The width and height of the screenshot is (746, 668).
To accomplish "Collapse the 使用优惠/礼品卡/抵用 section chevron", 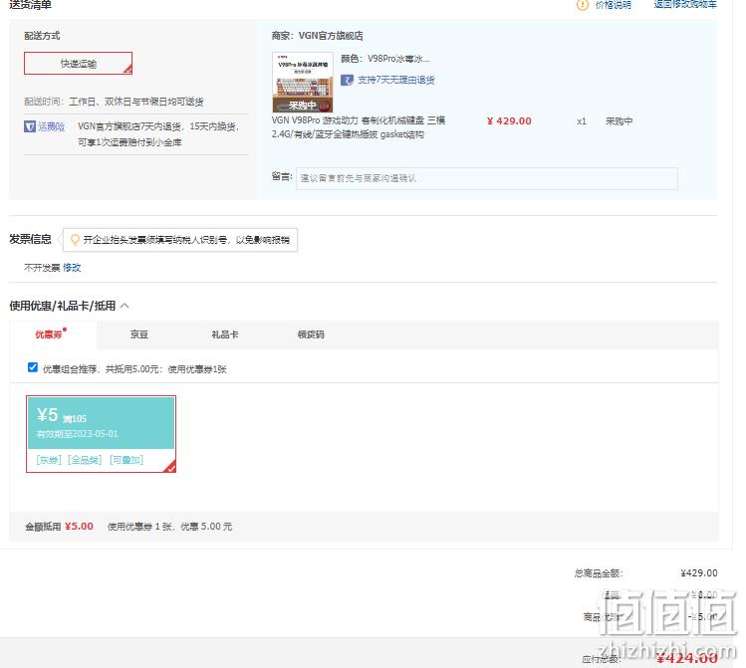I will click(124, 306).
